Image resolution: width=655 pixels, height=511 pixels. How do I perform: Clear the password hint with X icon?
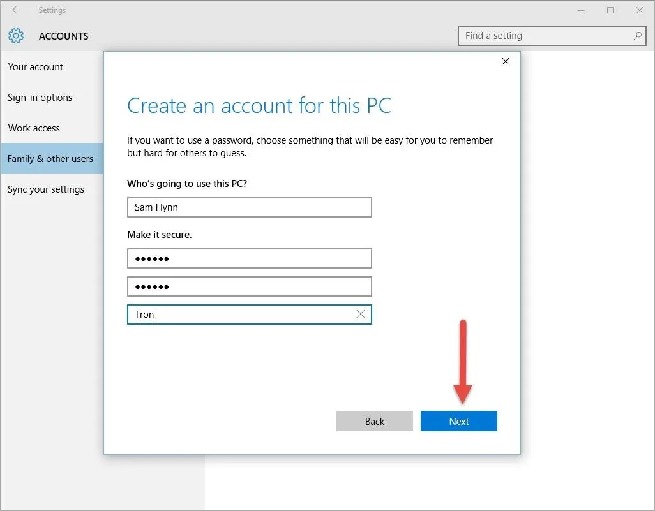point(361,314)
